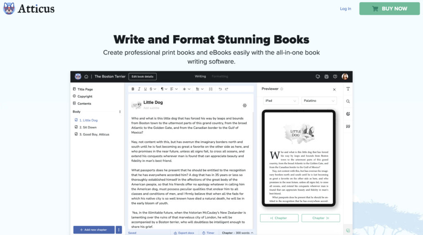Click the split chapter icon
423x235 pixels.
[211, 89]
